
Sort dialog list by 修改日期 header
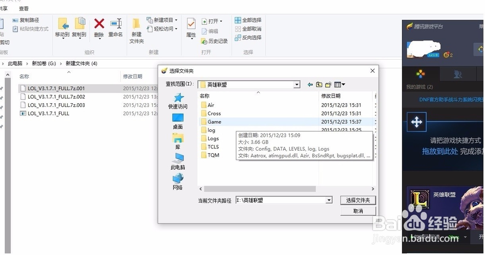(331, 96)
